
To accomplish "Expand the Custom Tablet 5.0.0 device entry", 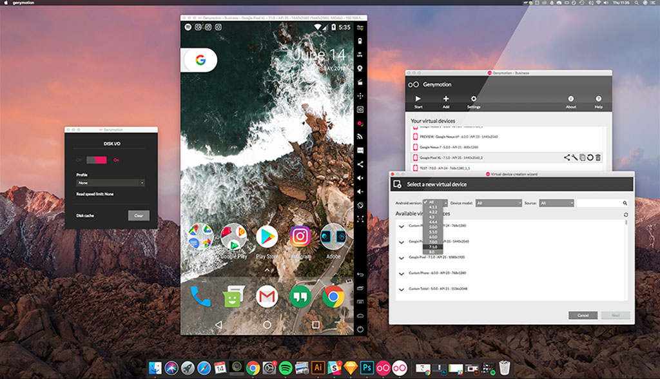I will click(x=402, y=289).
